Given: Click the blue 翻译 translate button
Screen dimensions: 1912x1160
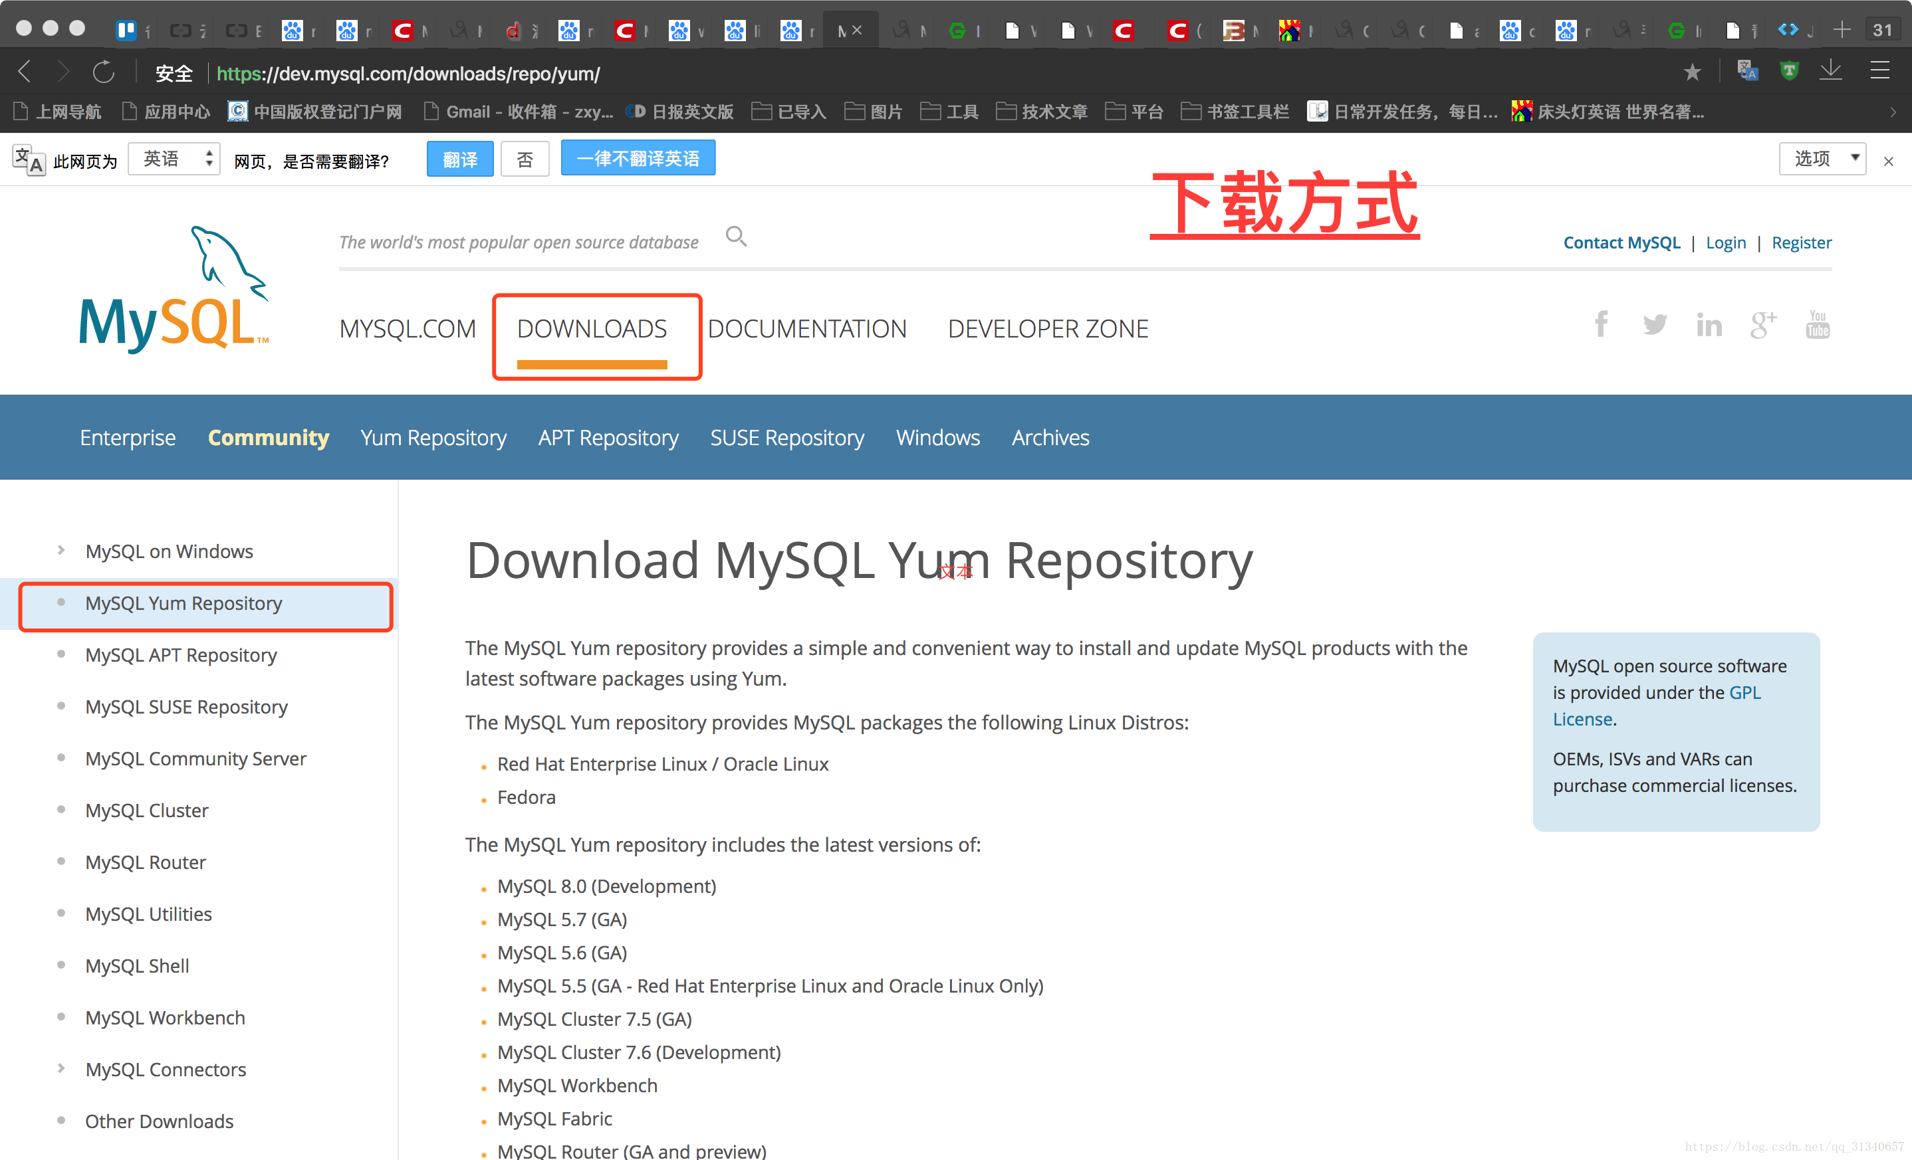Looking at the screenshot, I should point(460,159).
